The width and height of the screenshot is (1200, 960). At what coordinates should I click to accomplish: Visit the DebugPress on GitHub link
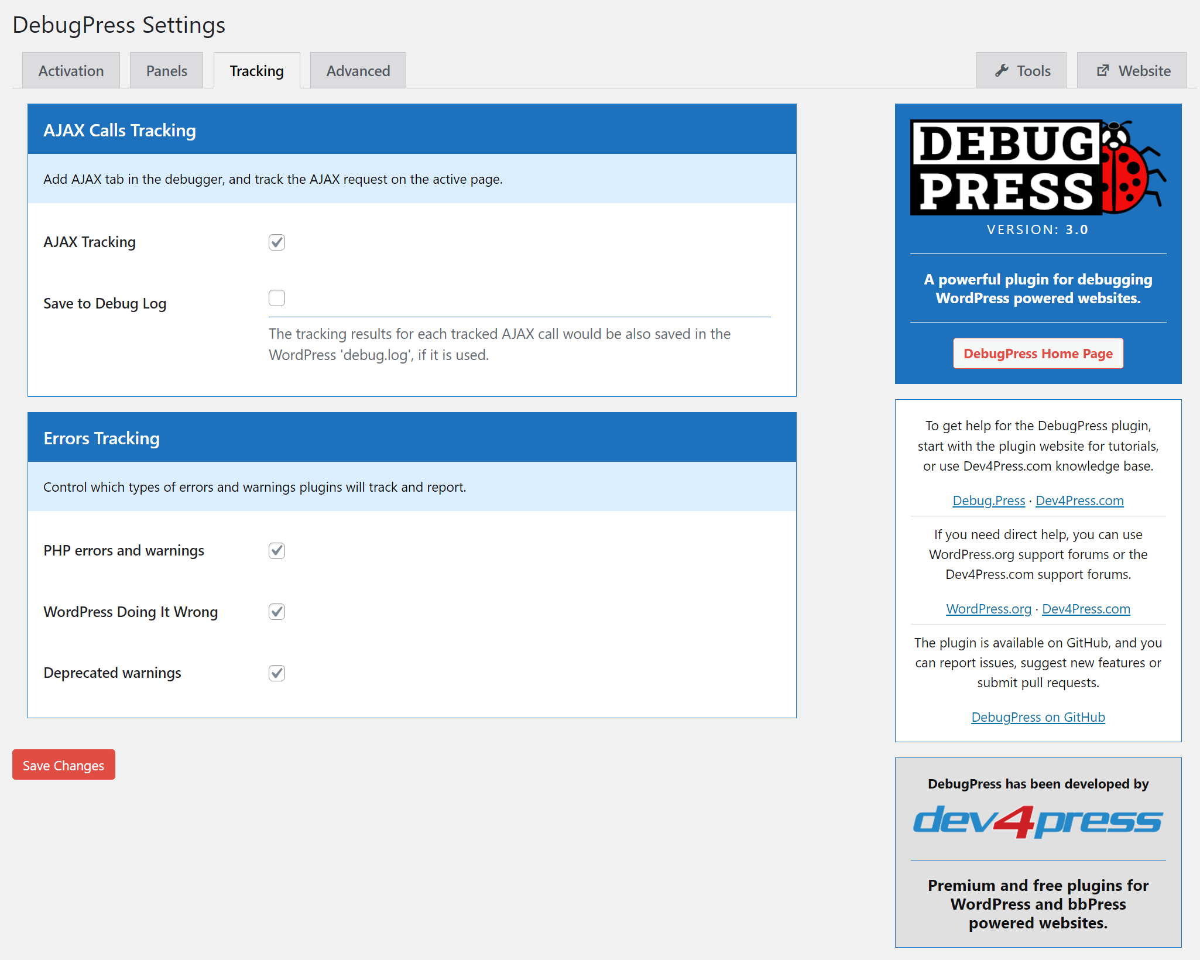1038,718
